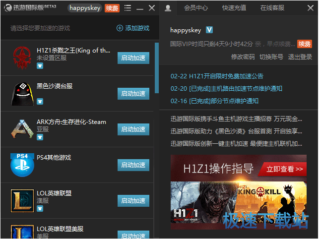Minimize the main accelerator window

[140, 8]
